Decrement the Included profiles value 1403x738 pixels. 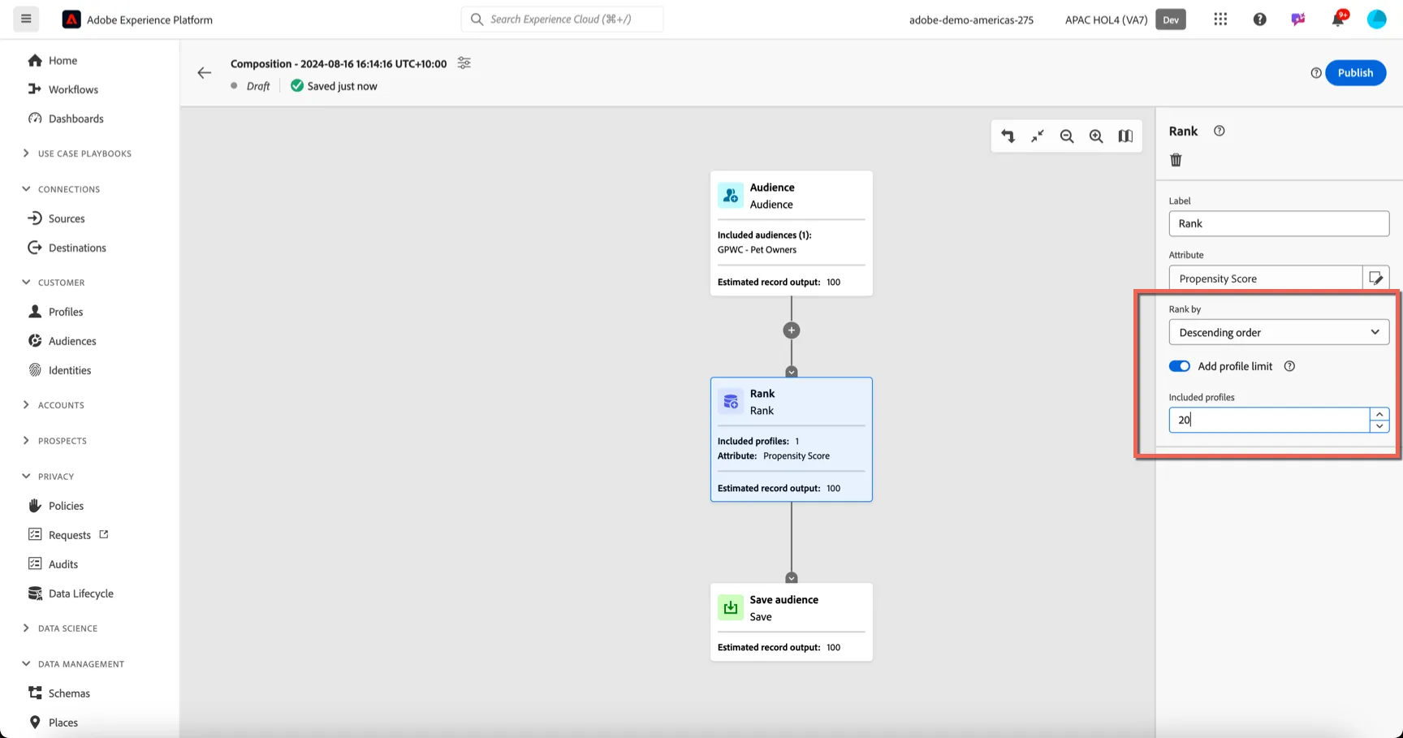(1379, 426)
